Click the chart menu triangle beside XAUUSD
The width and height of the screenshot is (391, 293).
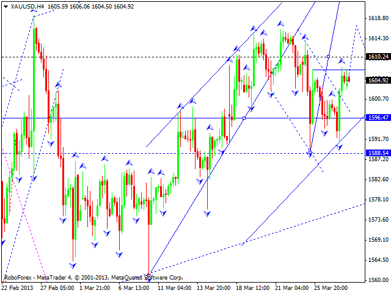click(x=5, y=7)
